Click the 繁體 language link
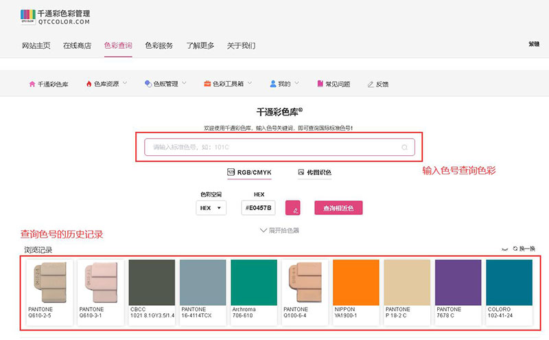Screen dimensions: 549x340 533,44
